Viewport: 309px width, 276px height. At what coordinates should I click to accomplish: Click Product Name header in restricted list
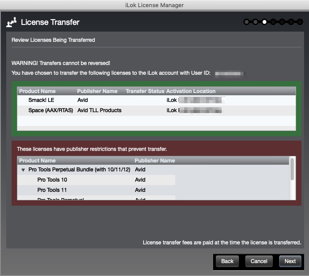[37, 161]
